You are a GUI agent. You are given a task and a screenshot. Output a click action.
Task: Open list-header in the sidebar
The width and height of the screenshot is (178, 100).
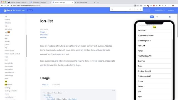(x=8, y=85)
